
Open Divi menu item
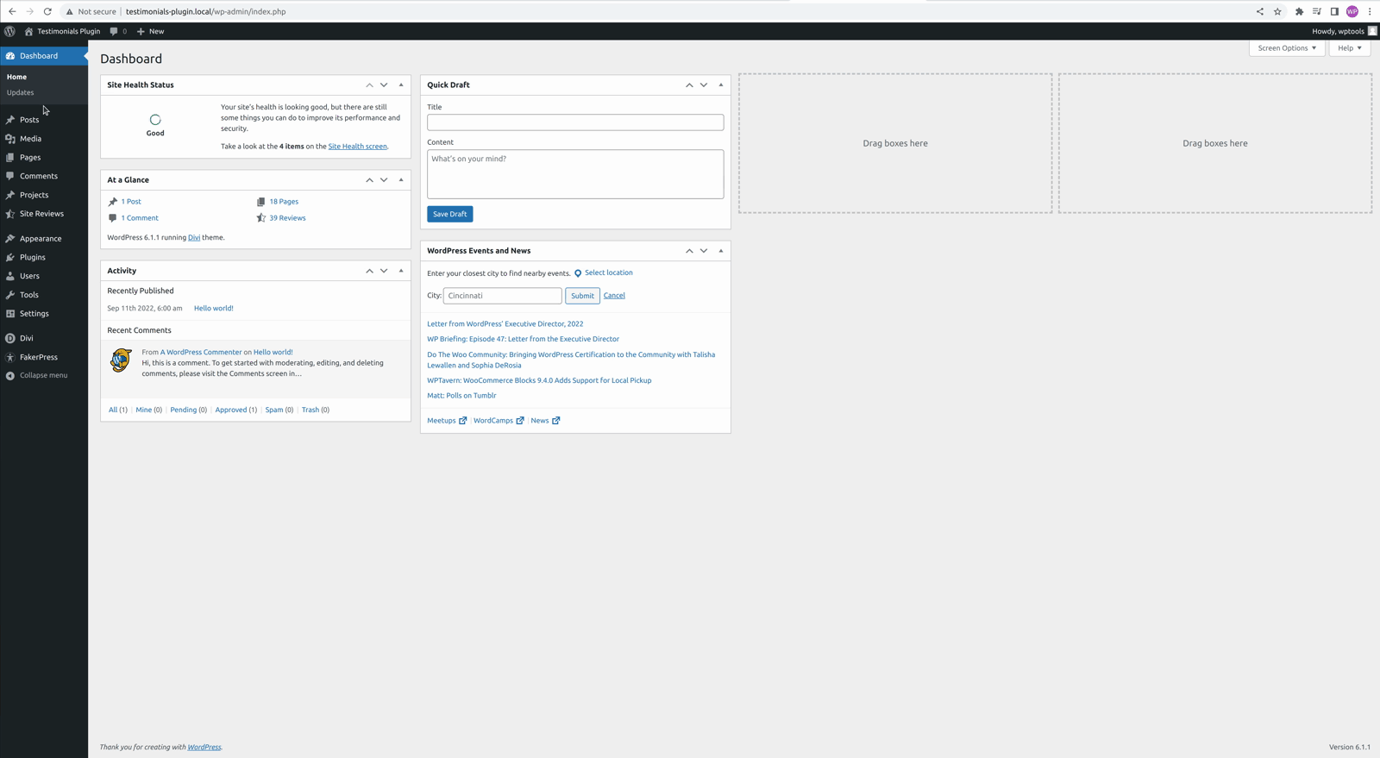click(27, 338)
